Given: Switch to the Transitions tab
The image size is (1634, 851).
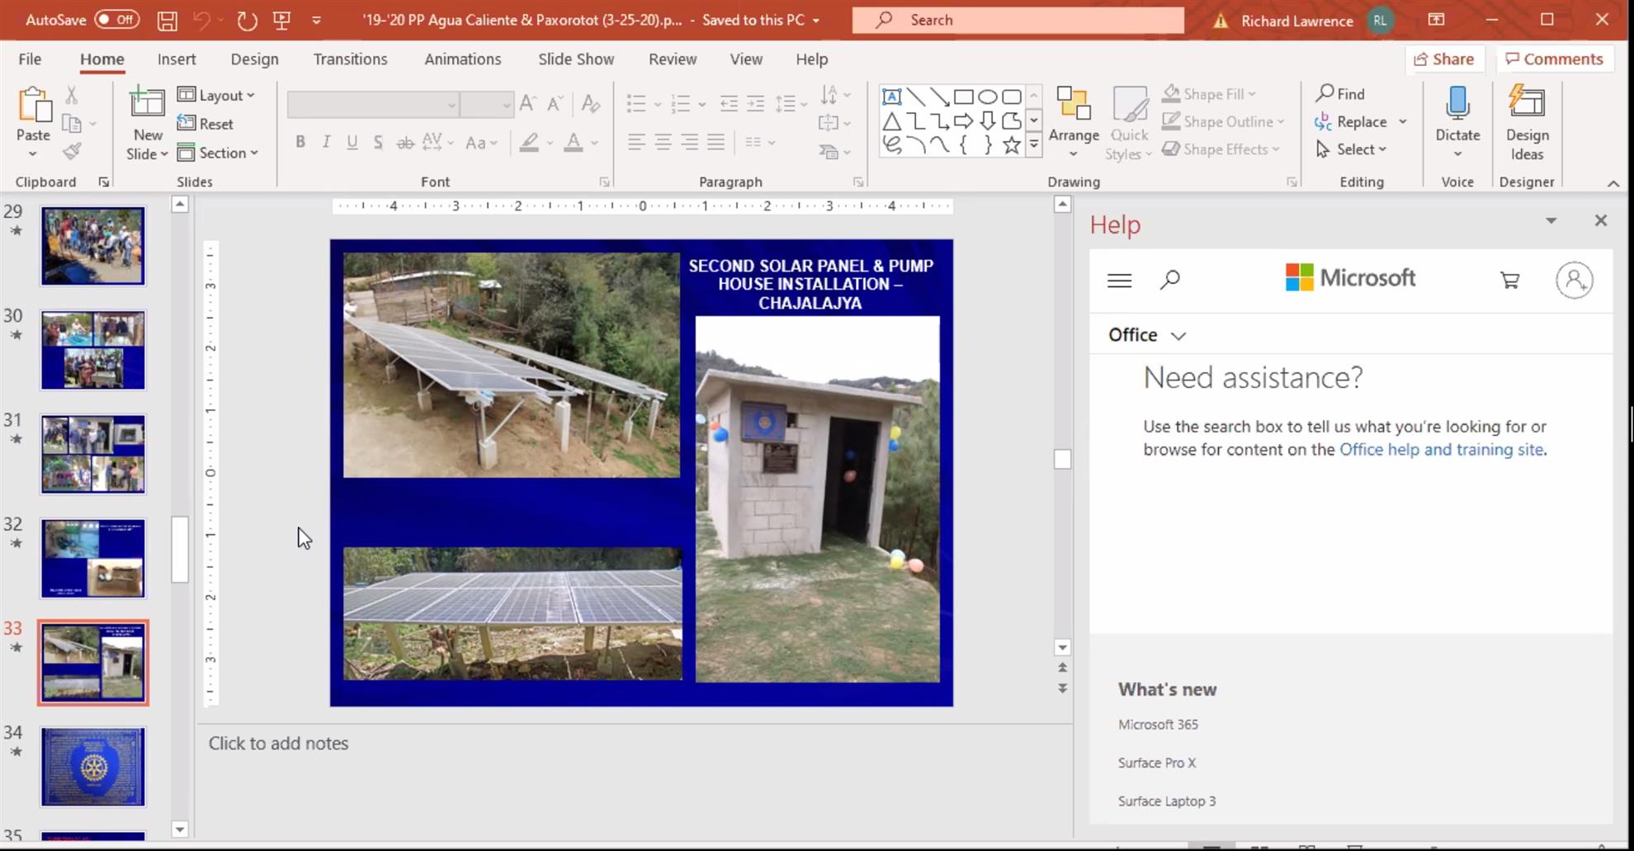Looking at the screenshot, I should click(x=350, y=59).
